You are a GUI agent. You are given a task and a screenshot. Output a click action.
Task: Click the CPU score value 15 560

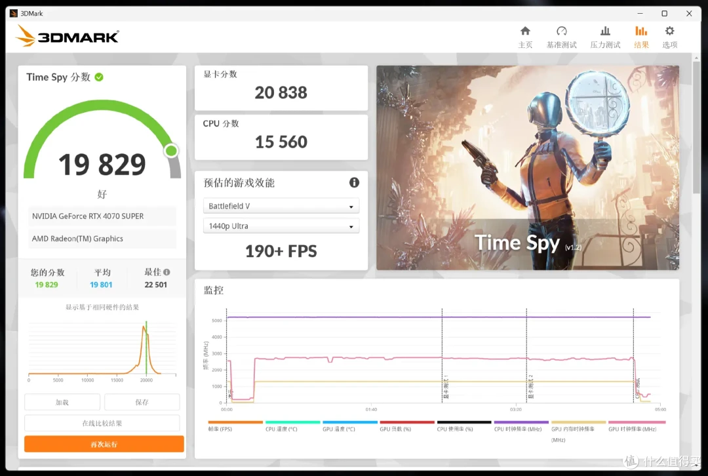coord(281,142)
